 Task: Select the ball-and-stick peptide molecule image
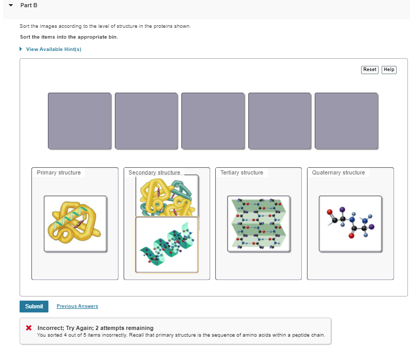[350, 223]
